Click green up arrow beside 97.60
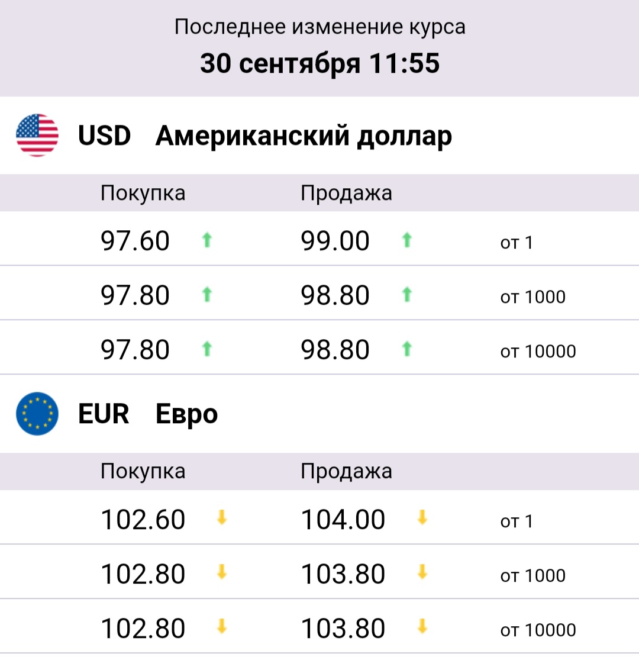639x657 pixels. 207,240
